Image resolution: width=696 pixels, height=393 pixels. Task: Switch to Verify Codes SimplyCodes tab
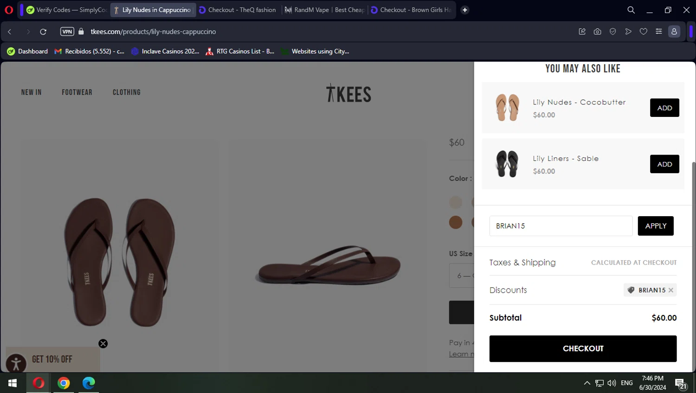pos(67,10)
